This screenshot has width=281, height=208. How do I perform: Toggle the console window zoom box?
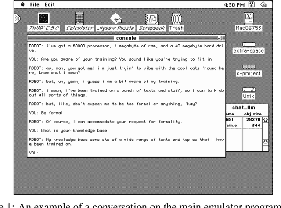click(220, 39)
